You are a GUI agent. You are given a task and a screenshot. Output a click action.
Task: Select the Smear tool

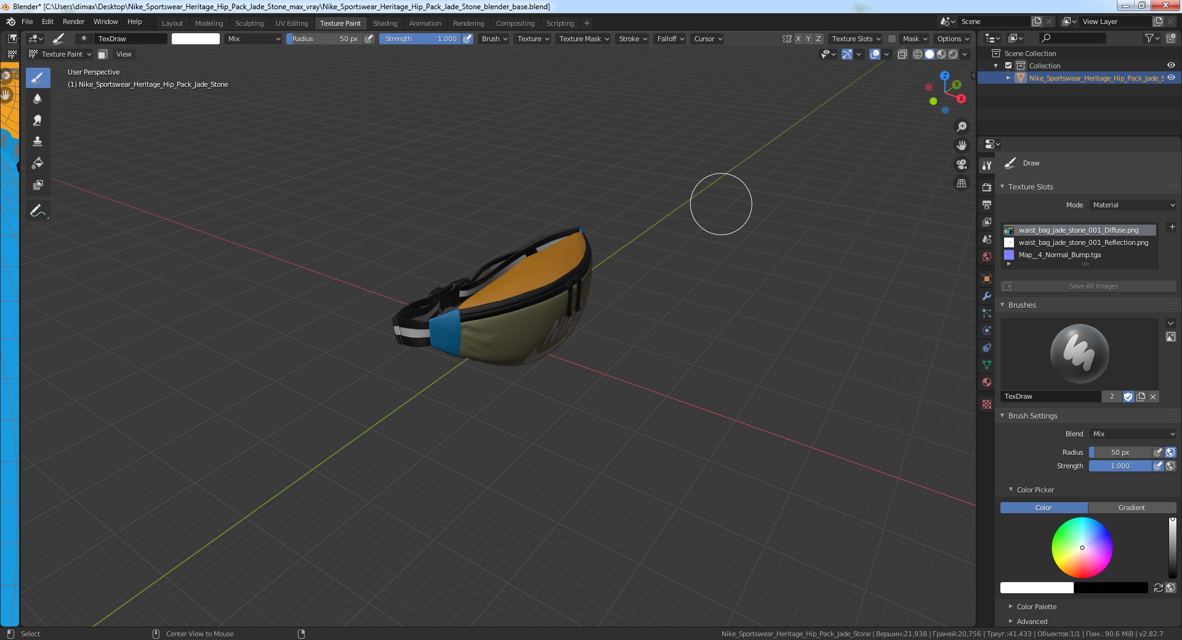(38, 121)
